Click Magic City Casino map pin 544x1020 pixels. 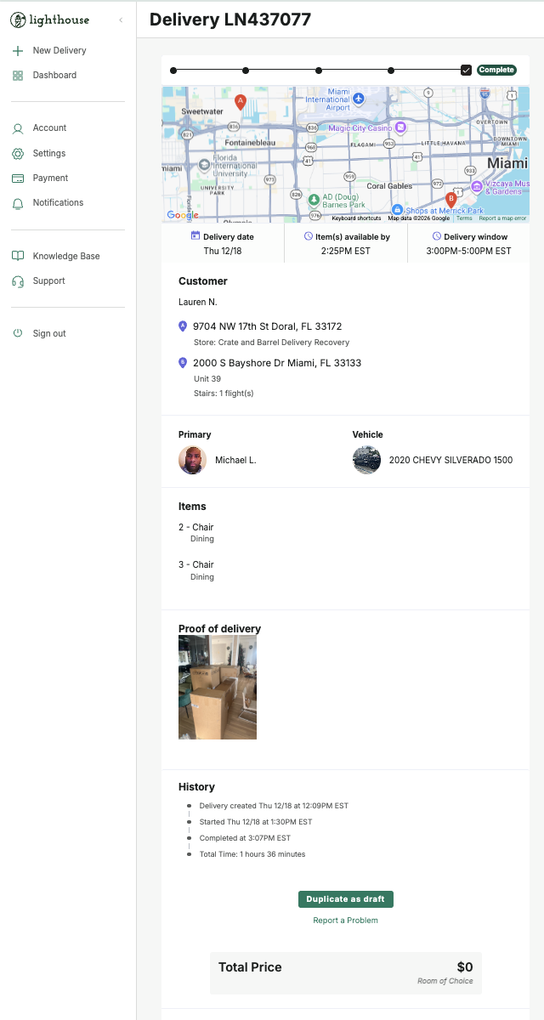[400, 127]
